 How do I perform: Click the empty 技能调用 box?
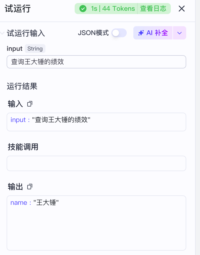click(x=96, y=163)
